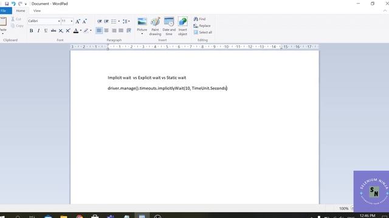Click the 12:46 PM taskbar clock
This screenshot has height=218, width=389.
click(367, 216)
